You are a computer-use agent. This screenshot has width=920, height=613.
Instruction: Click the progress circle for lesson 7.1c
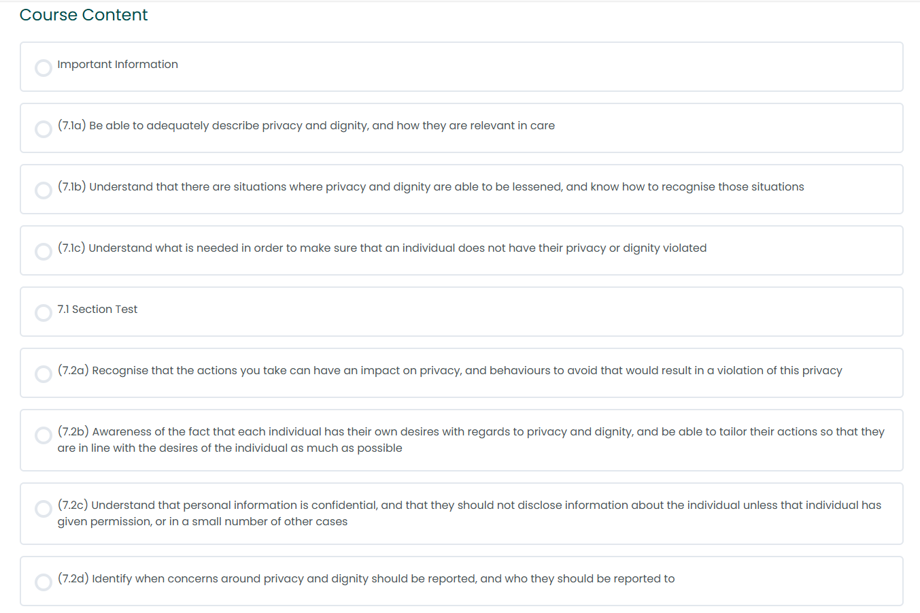(x=44, y=252)
